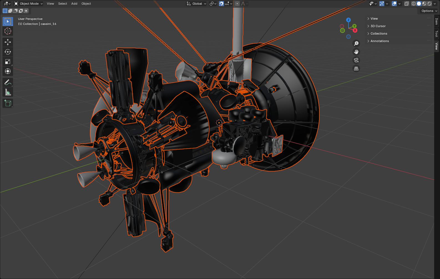Activate the Rotate tool
Image resolution: width=440 pixels, height=279 pixels.
tap(8, 52)
